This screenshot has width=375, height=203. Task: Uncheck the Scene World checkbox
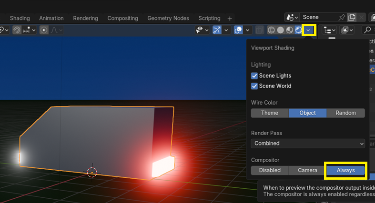coord(254,86)
